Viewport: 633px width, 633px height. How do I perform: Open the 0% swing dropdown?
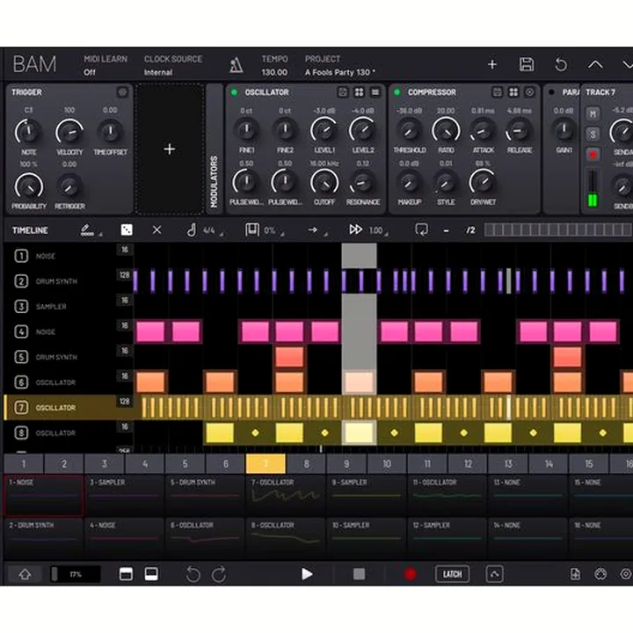pos(266,230)
